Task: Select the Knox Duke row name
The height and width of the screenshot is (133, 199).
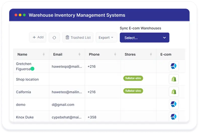Action: pyautogui.click(x=25, y=117)
